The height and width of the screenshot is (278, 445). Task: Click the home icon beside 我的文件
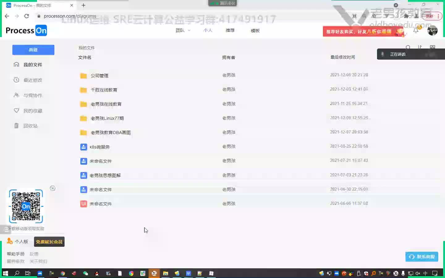(16, 65)
